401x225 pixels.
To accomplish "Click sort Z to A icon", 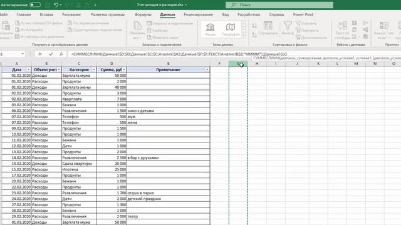I will 254,35.
